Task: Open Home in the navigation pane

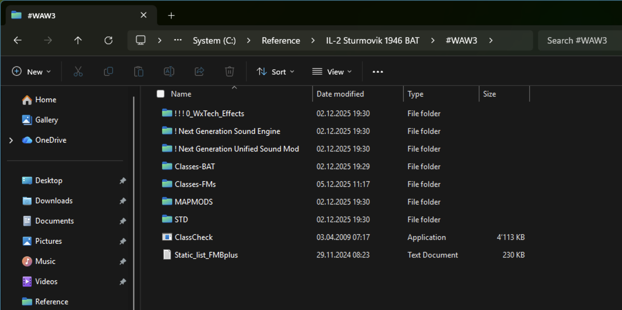Action: click(x=39, y=100)
